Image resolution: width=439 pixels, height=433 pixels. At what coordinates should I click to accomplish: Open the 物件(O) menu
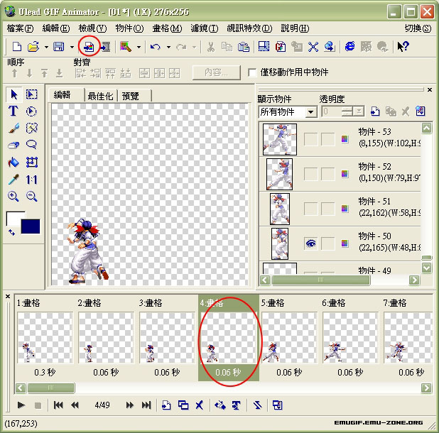[129, 28]
